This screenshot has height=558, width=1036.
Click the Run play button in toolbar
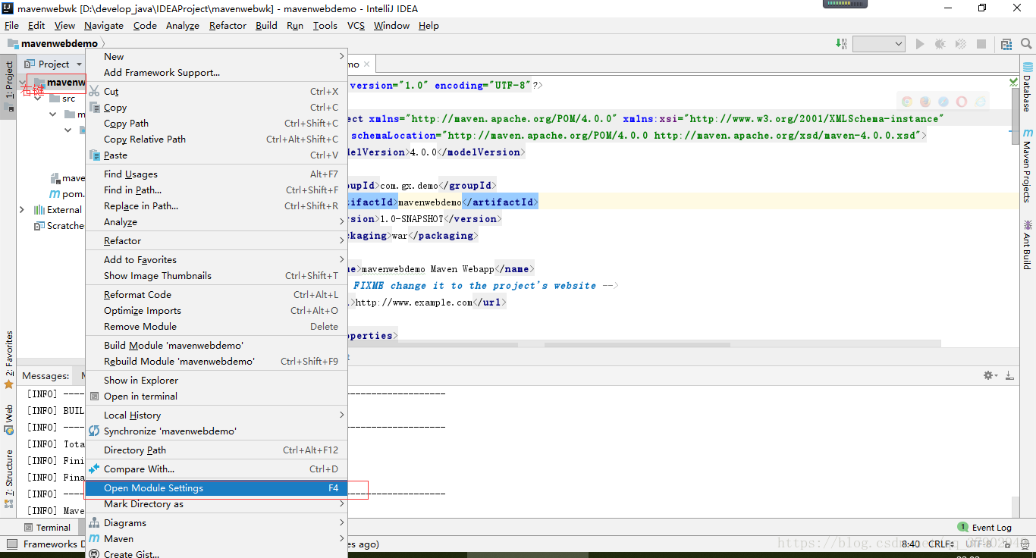point(920,45)
